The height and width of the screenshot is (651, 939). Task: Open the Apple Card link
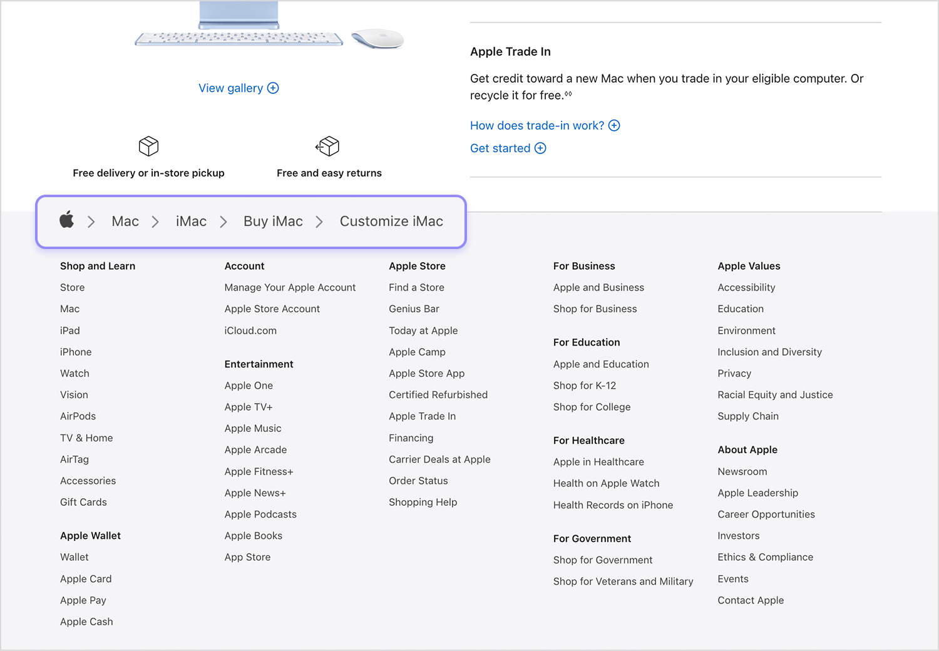pyautogui.click(x=86, y=579)
